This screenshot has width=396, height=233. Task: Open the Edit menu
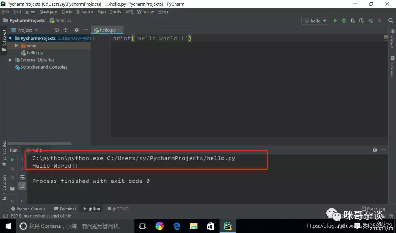[17, 12]
